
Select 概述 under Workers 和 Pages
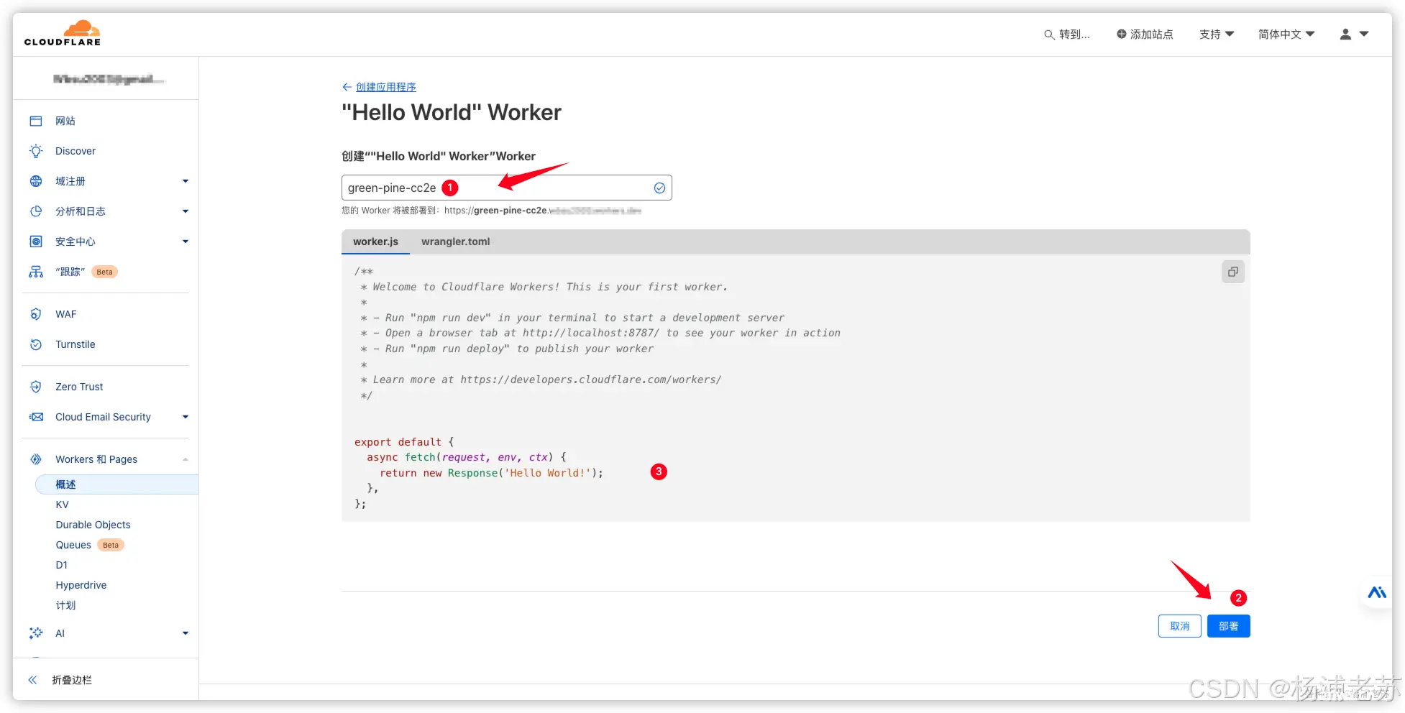pyautogui.click(x=116, y=484)
